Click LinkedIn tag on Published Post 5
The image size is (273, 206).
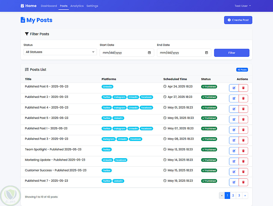click(118, 118)
